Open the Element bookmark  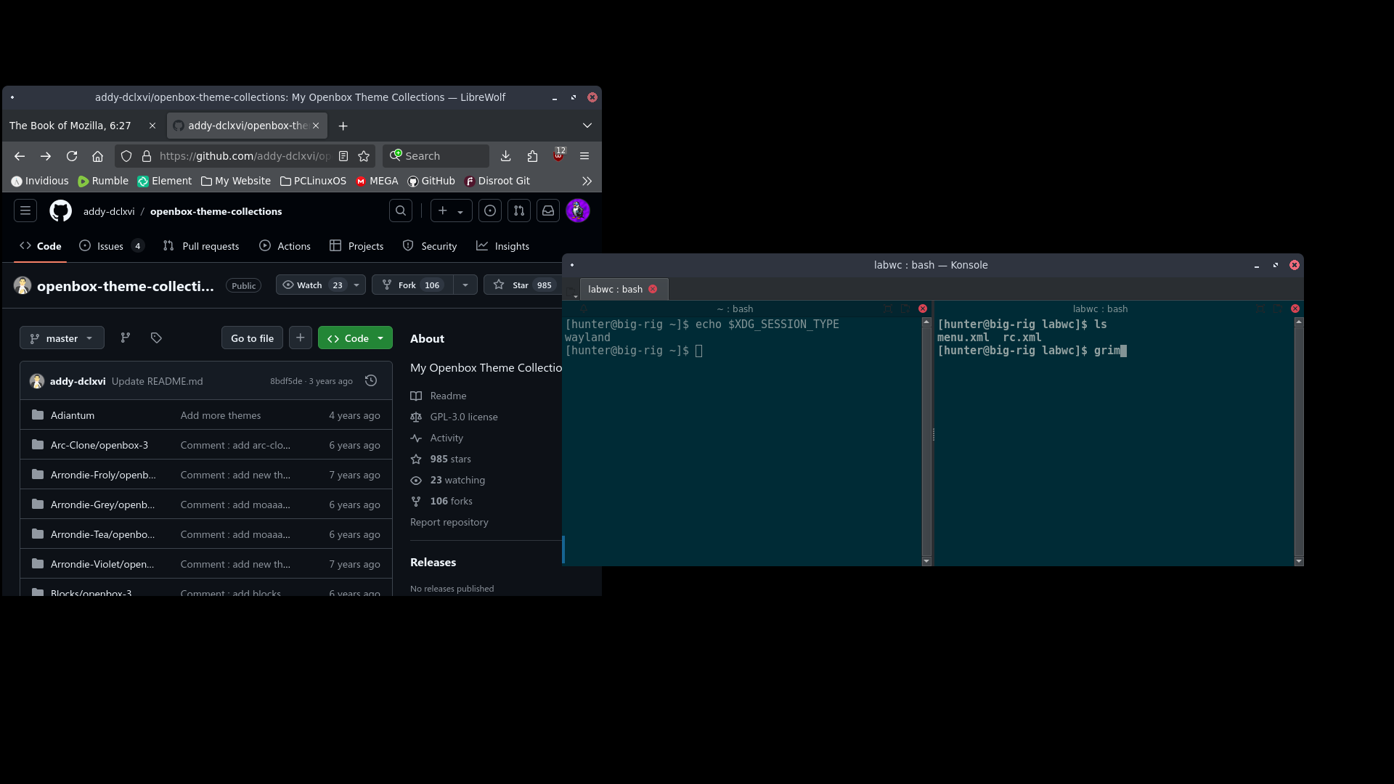(165, 181)
